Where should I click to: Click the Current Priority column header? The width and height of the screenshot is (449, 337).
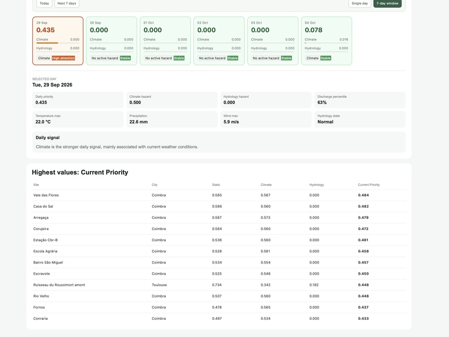coord(368,185)
